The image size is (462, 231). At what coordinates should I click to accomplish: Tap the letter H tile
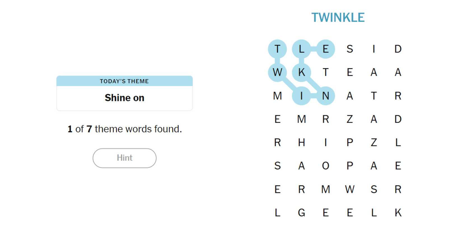pos(301,143)
